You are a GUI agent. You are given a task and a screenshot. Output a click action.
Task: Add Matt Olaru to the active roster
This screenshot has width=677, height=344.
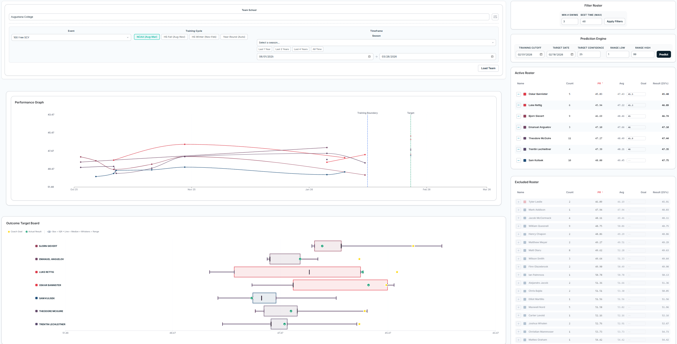point(518,250)
